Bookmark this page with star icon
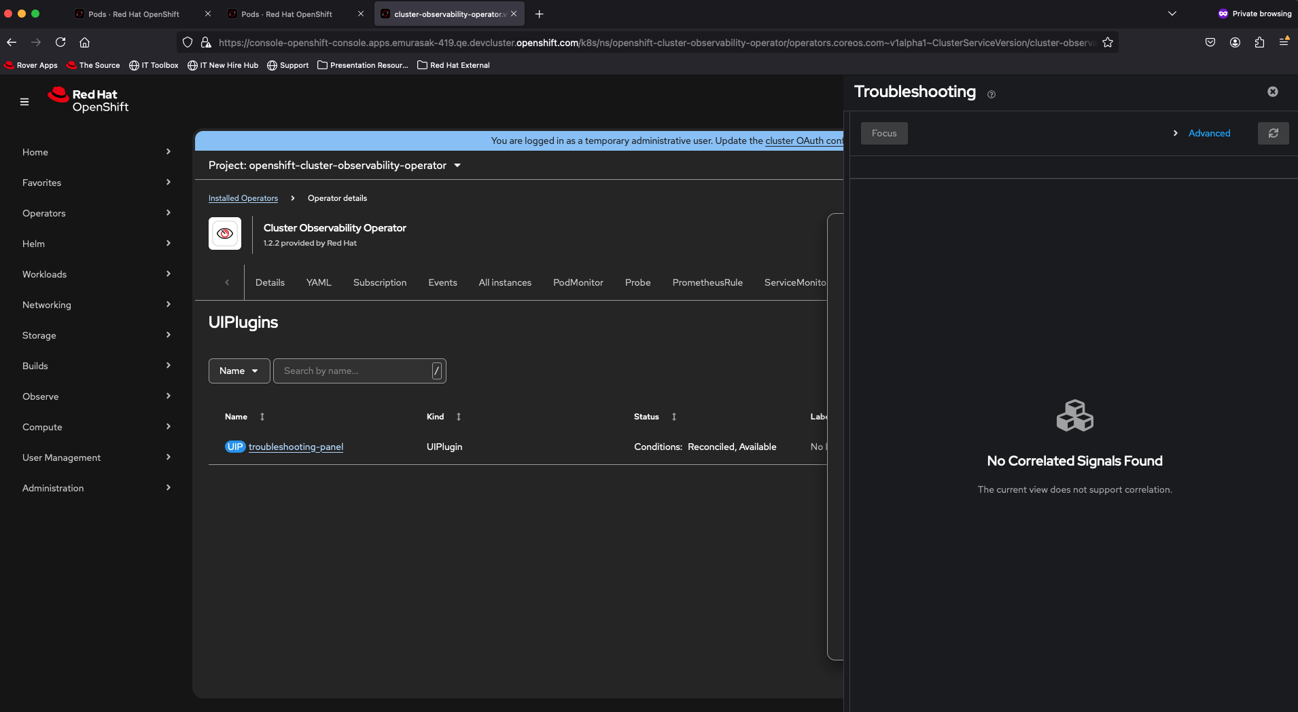Viewport: 1298px width, 712px height. tap(1108, 42)
